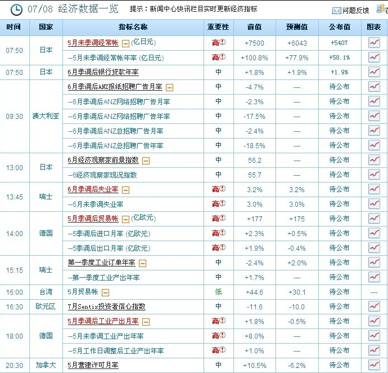The width and height of the screenshot is (388, 373).
Task: Select the 加拿大 country cell
Action: click(46, 365)
